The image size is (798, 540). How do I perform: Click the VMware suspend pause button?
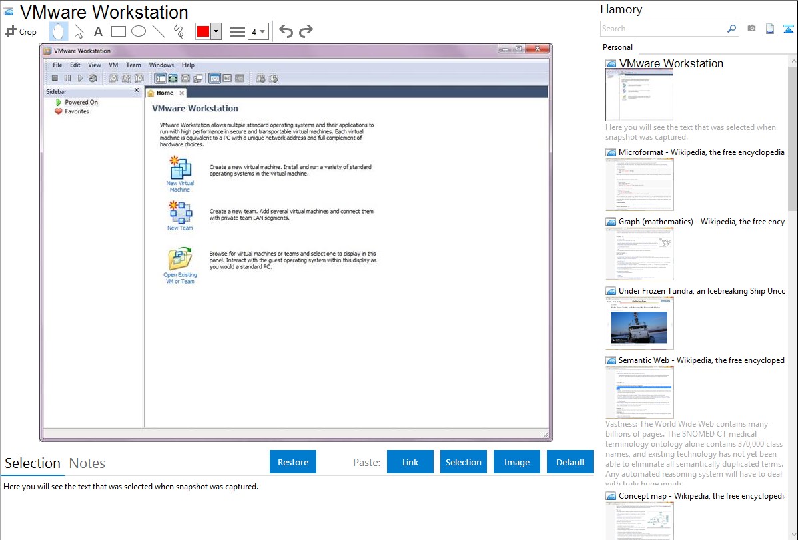point(68,79)
